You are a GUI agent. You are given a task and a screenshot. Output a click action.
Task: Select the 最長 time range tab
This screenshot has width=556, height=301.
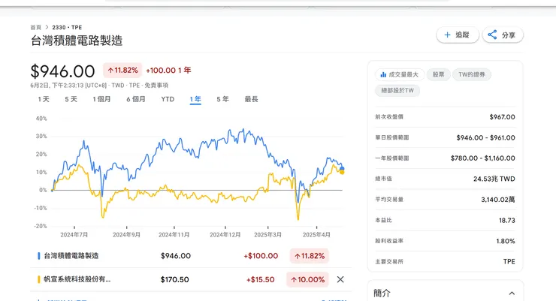(x=251, y=99)
